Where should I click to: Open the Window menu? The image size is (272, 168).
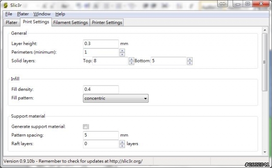[42, 14]
